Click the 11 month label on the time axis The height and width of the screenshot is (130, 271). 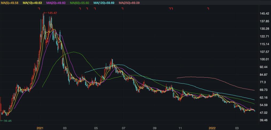pos(180,128)
